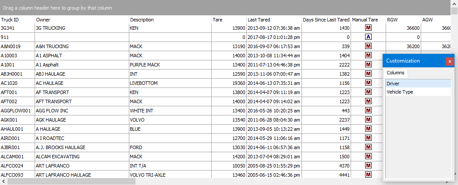Click the Manual Tare icon for A&N0019
The height and width of the screenshot is (185, 458).
click(369, 46)
